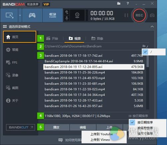Open the FPS settings in sidebar
Image resolution: width=167 pixels, height=145 pixels.
[12, 62]
